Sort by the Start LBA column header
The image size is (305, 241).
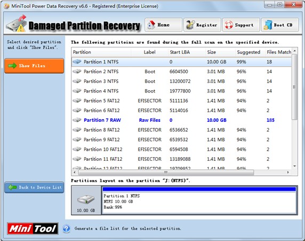tap(180, 52)
